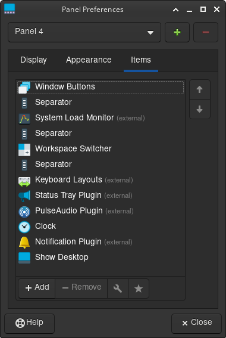
Task: Click the Keyboard Layouts icon
Action: 24,181
